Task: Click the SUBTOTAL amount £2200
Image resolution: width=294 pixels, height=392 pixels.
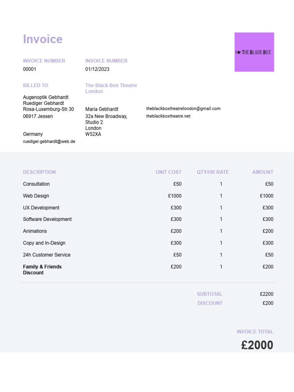Action: 266,294
